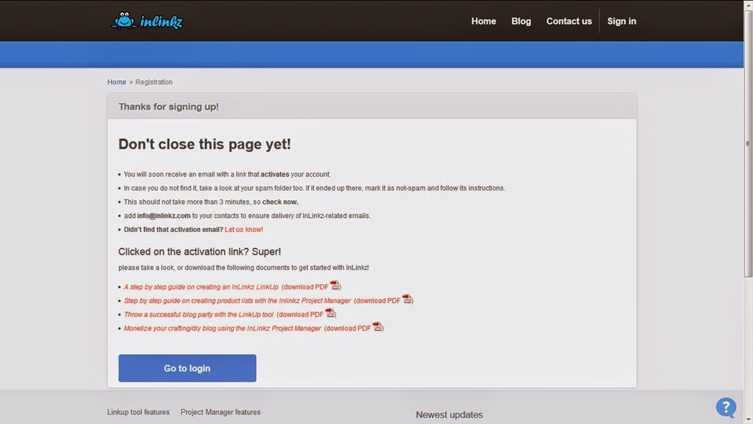The width and height of the screenshot is (753, 424).
Task: Click the Home breadcrumb link
Action: [117, 82]
